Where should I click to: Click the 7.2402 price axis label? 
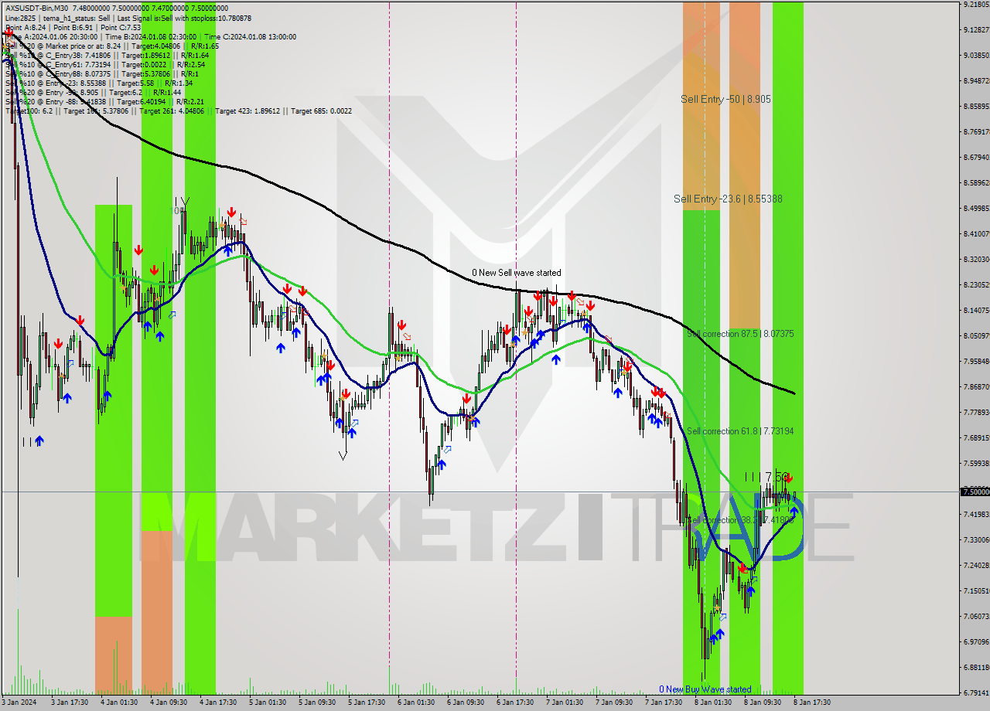tap(977, 565)
